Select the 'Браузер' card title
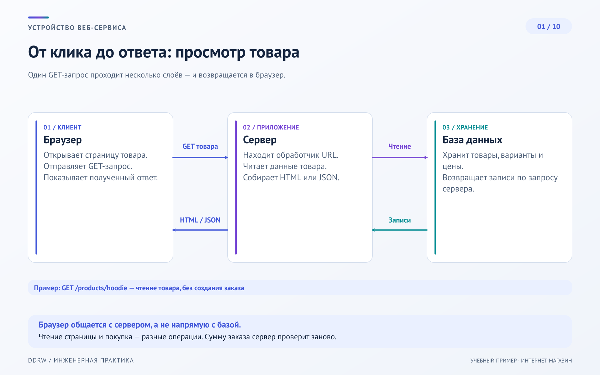Image resolution: width=600 pixels, height=375 pixels. tap(62, 140)
